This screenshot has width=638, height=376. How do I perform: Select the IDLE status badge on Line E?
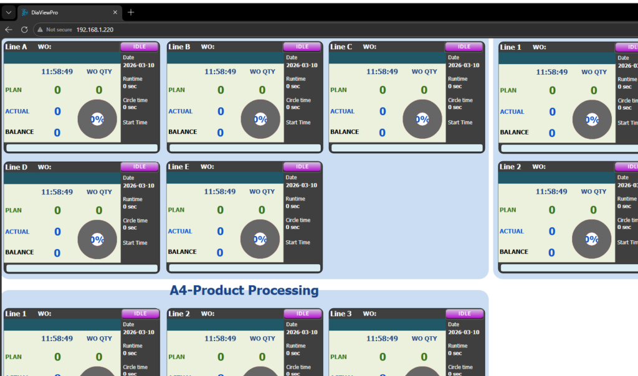(x=302, y=167)
